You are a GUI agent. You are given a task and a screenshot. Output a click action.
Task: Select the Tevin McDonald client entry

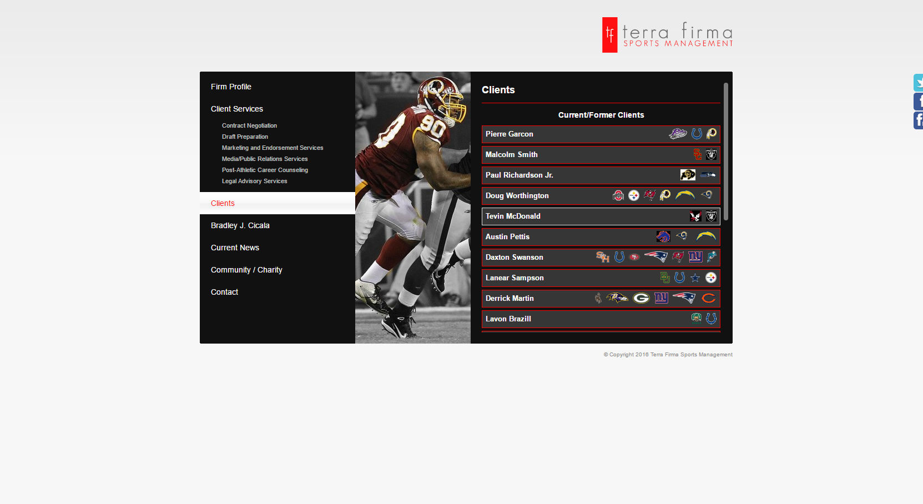click(x=513, y=216)
